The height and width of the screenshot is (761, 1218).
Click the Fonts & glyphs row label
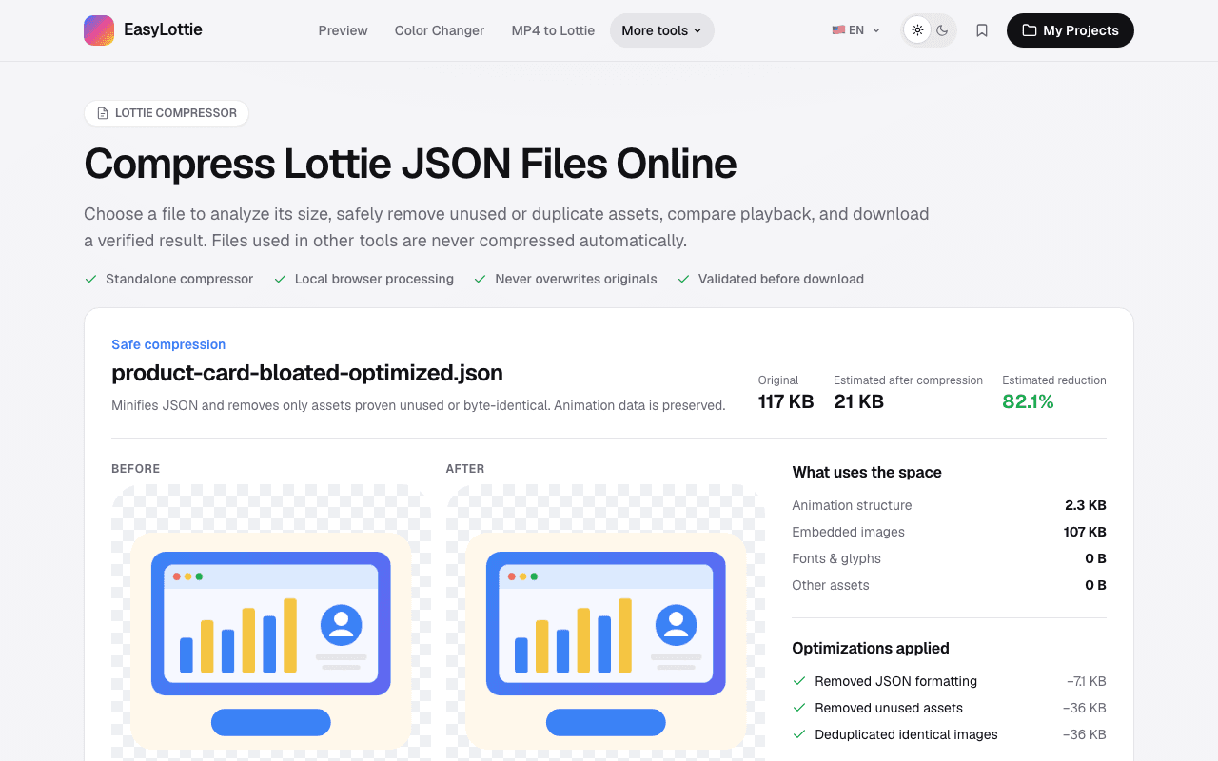click(x=836, y=558)
